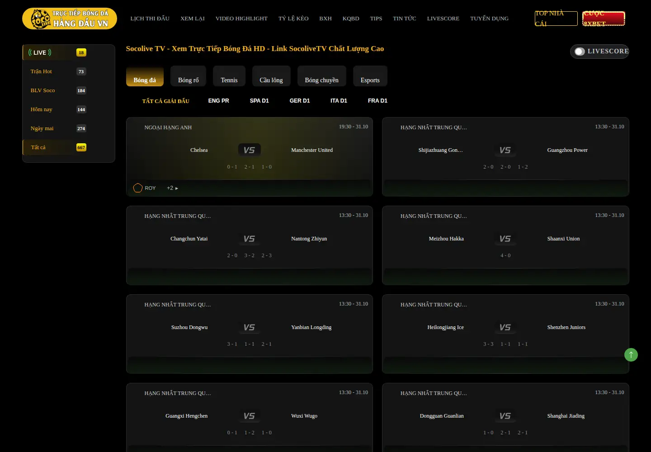Toggle the LIVESCORE switch

tap(580, 52)
